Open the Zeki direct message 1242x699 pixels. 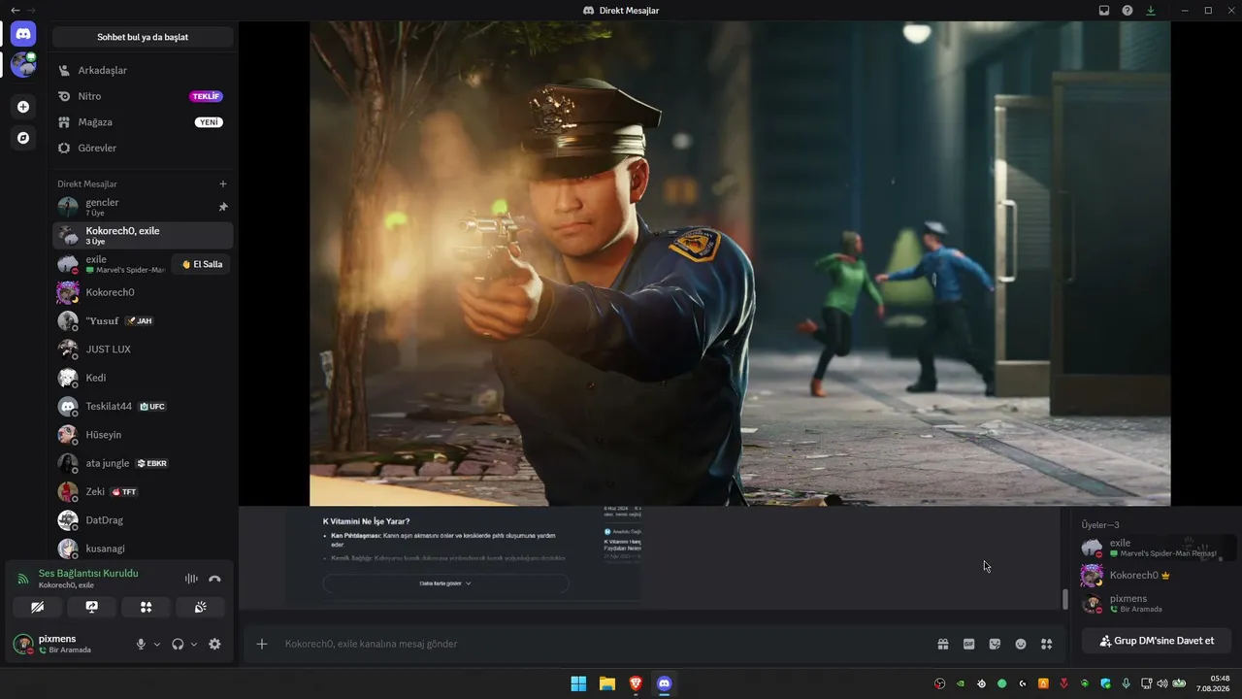[143, 491]
